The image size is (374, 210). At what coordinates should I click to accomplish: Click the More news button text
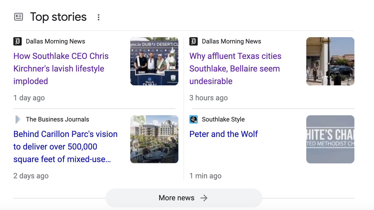coord(176,198)
